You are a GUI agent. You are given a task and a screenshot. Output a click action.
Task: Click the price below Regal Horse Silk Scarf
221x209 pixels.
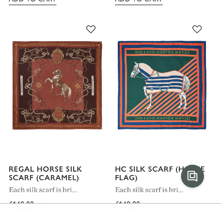[x=21, y=202]
